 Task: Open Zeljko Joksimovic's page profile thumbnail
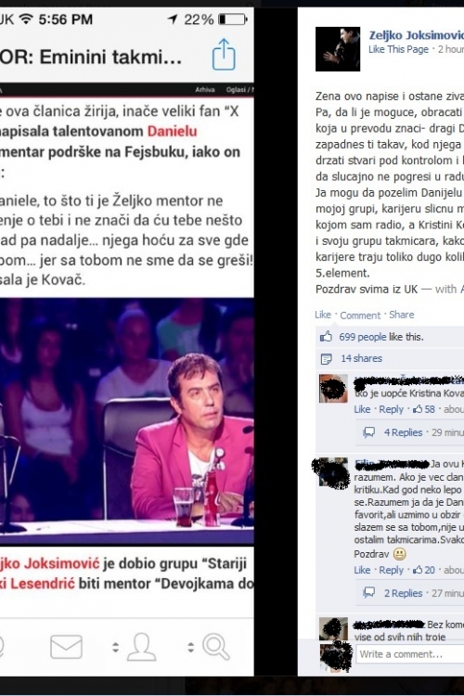tap(338, 49)
